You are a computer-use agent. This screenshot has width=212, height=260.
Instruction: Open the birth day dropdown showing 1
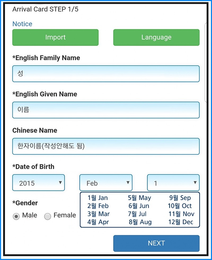pyautogui.click(x=173, y=183)
